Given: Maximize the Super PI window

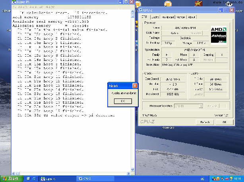Looking at the screenshot, I should click(126, 2).
